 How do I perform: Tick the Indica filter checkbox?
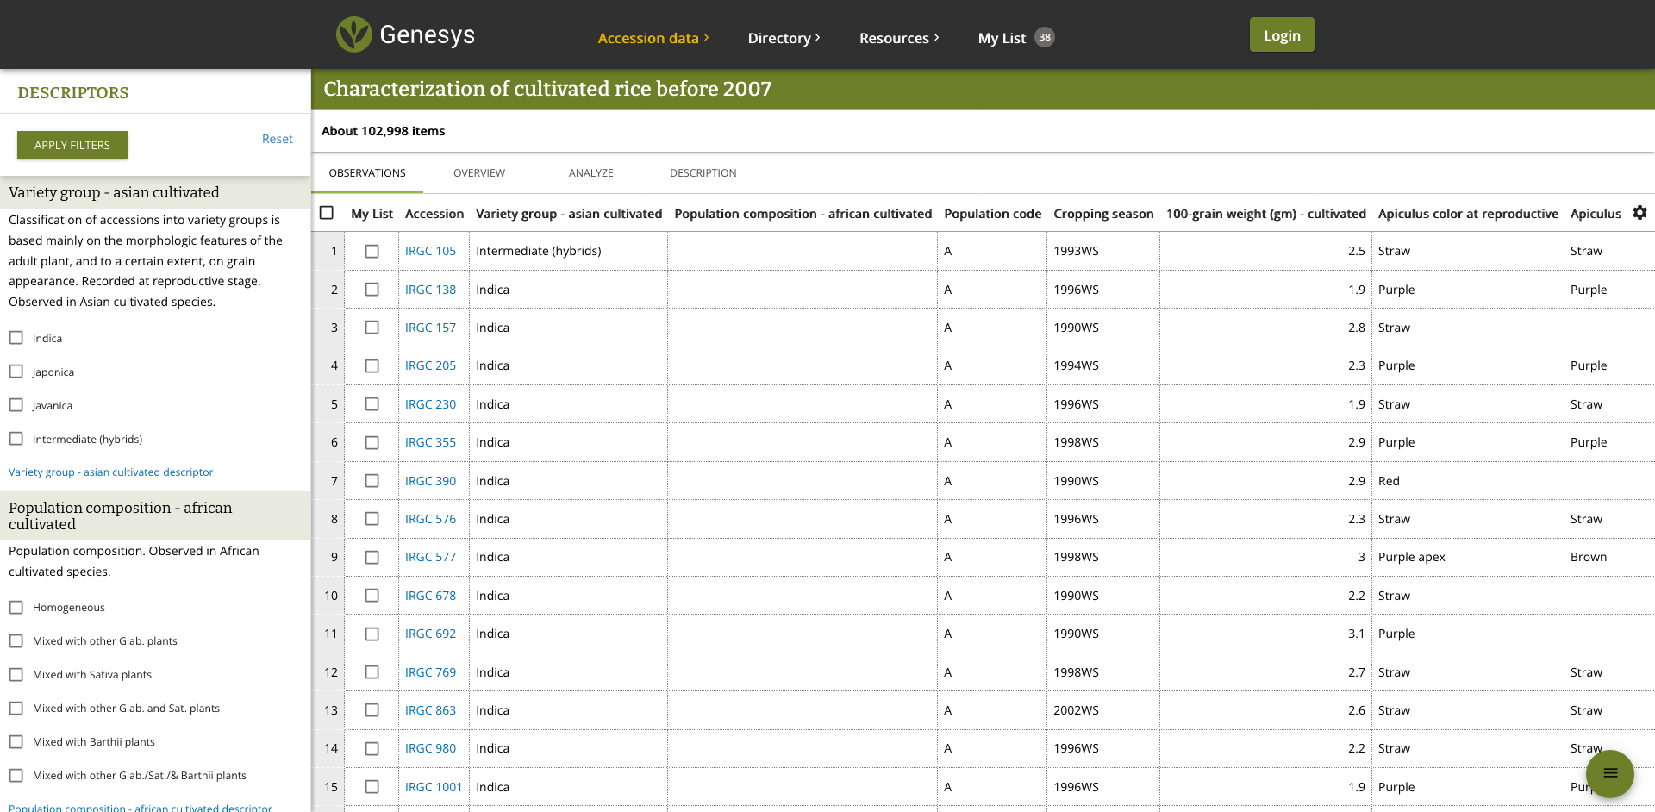16,338
